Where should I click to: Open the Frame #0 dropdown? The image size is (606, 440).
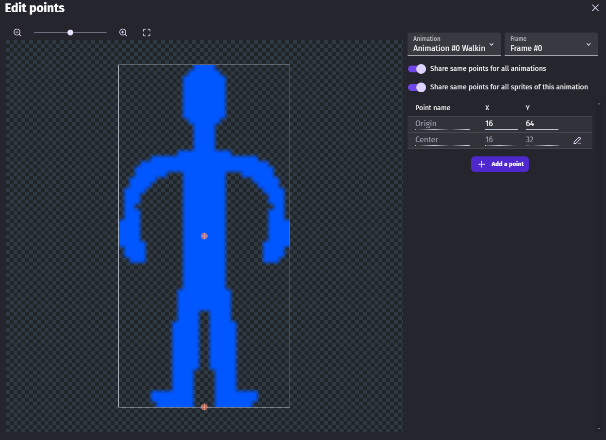click(x=551, y=44)
